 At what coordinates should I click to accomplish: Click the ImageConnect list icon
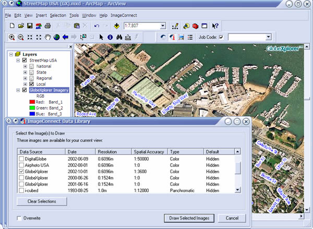(x=190, y=37)
